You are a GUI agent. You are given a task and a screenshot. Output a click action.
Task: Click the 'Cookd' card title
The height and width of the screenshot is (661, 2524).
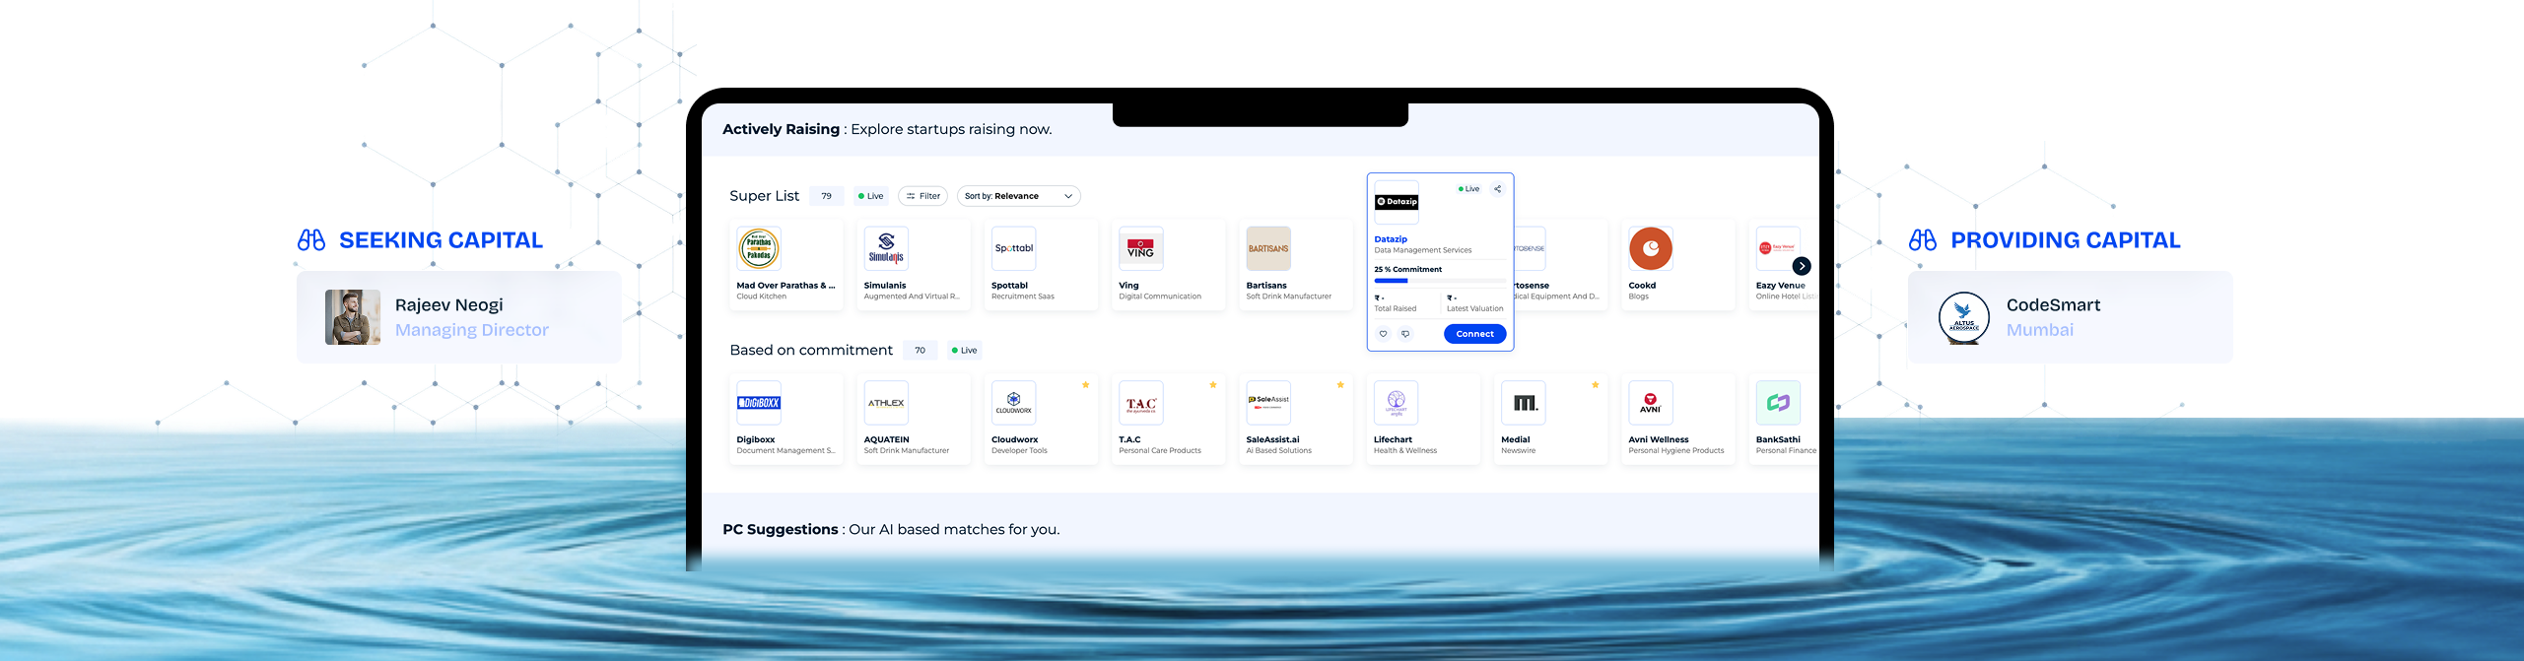point(1642,286)
